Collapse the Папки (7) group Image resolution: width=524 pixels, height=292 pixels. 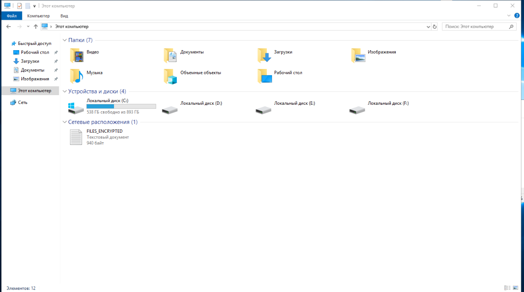coord(65,40)
